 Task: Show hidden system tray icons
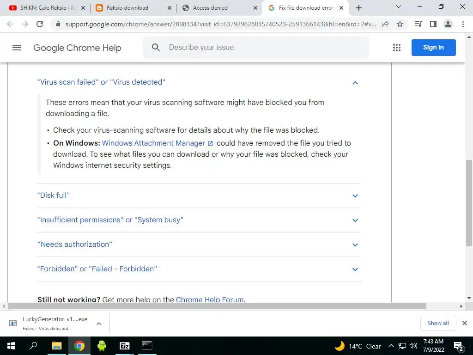click(391, 346)
